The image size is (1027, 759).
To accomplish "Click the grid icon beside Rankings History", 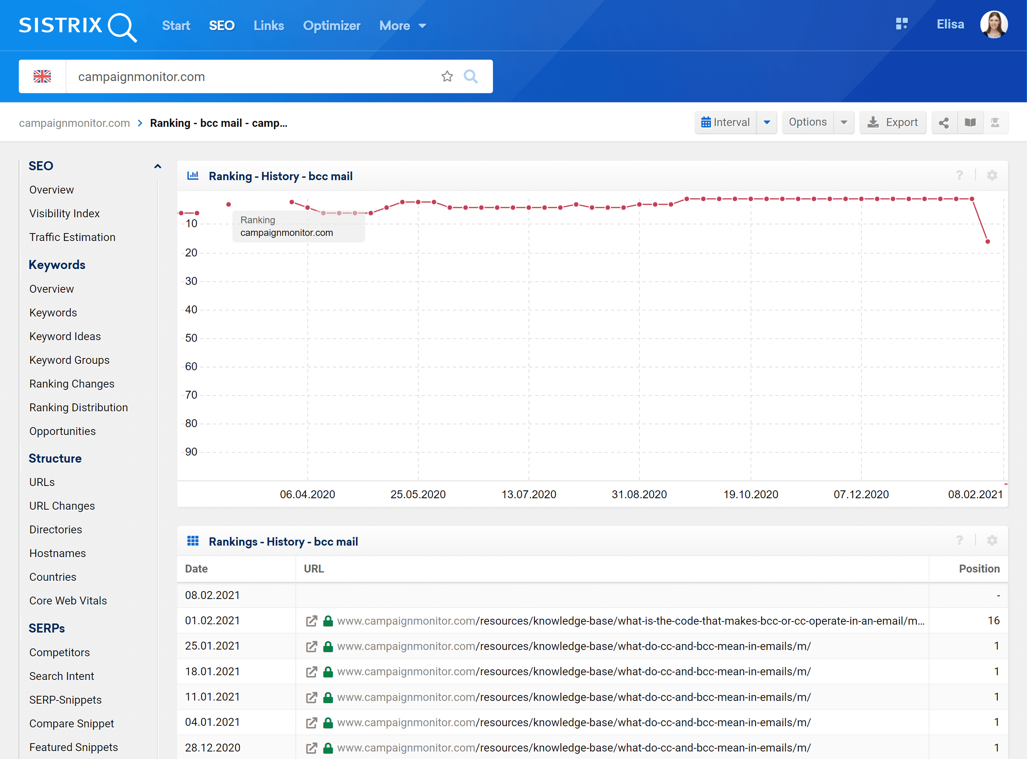I will click(x=193, y=541).
